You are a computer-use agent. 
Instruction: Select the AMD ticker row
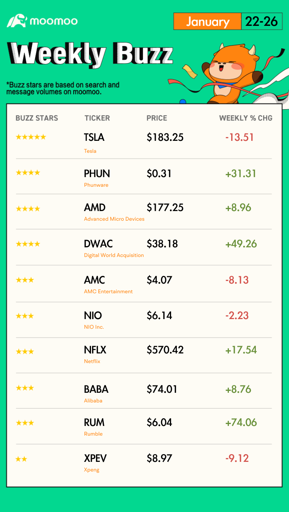(144, 211)
